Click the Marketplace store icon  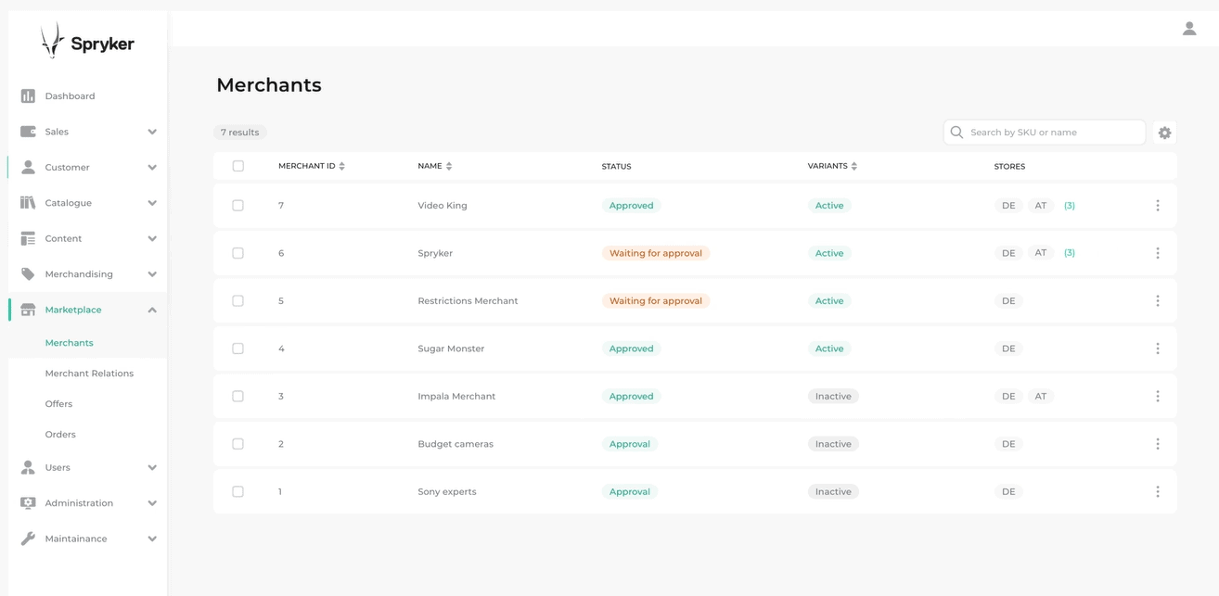point(28,310)
